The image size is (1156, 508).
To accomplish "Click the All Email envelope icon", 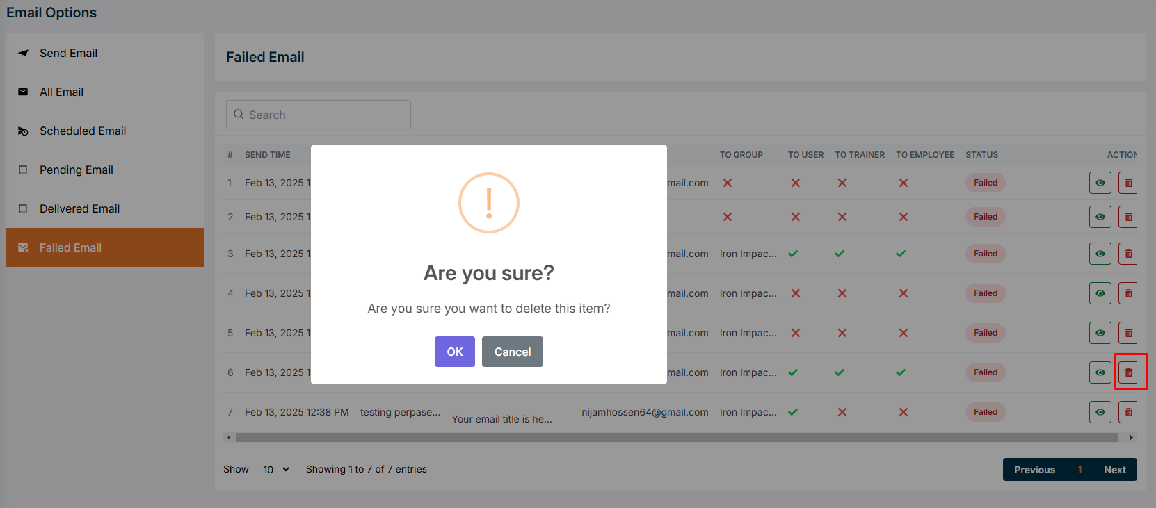I will pyautogui.click(x=24, y=92).
